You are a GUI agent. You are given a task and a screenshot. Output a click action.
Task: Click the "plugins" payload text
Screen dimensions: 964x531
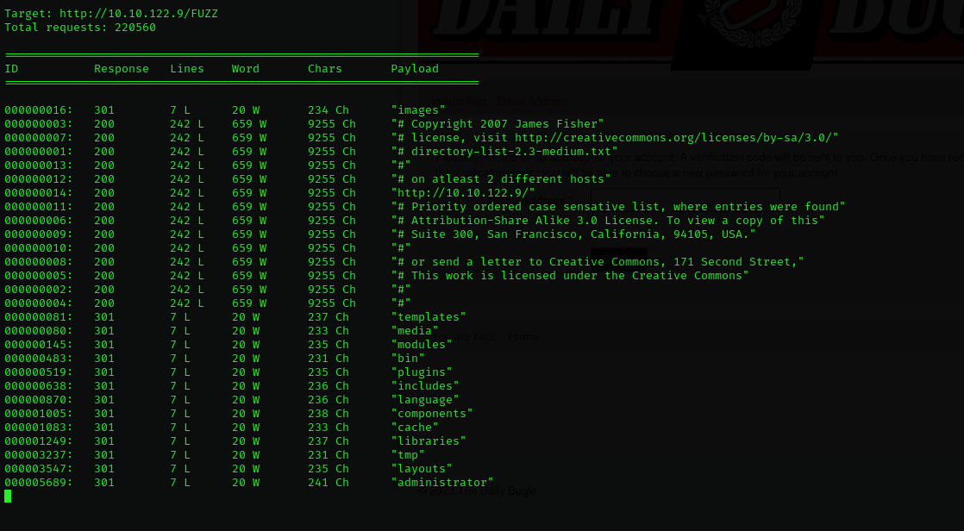click(422, 372)
